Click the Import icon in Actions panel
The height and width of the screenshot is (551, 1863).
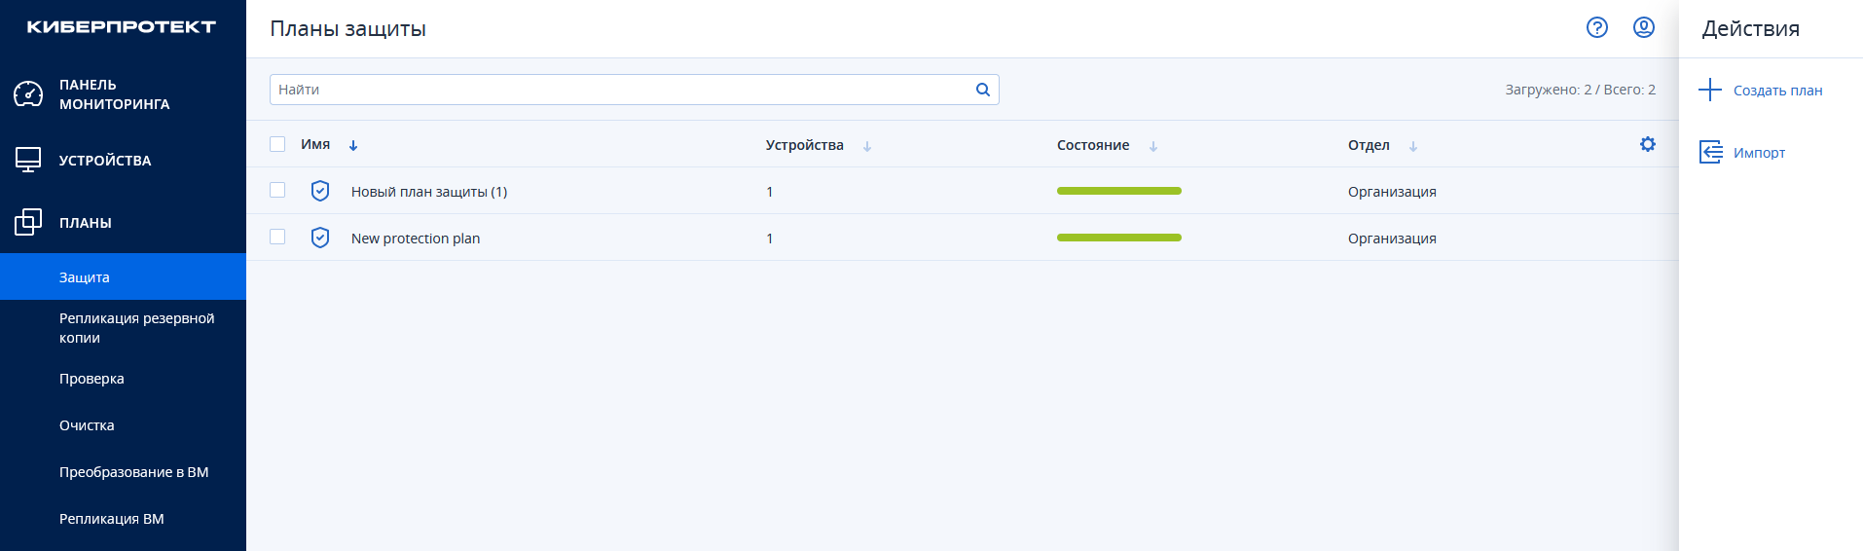[1710, 152]
